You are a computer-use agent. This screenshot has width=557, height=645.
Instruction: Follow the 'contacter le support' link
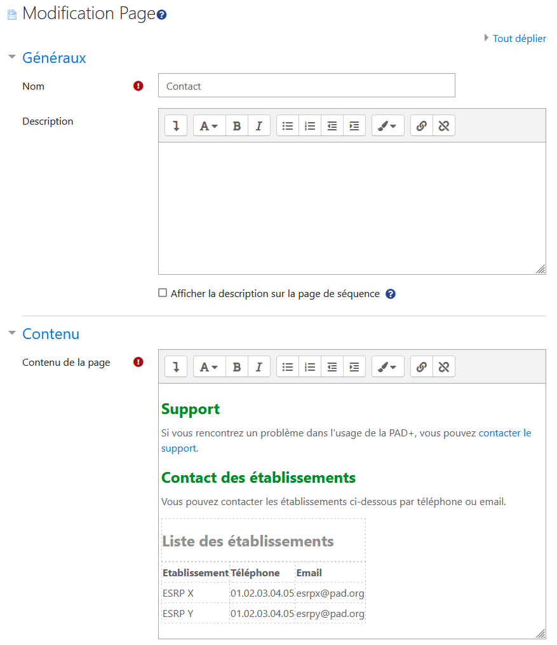(505, 433)
